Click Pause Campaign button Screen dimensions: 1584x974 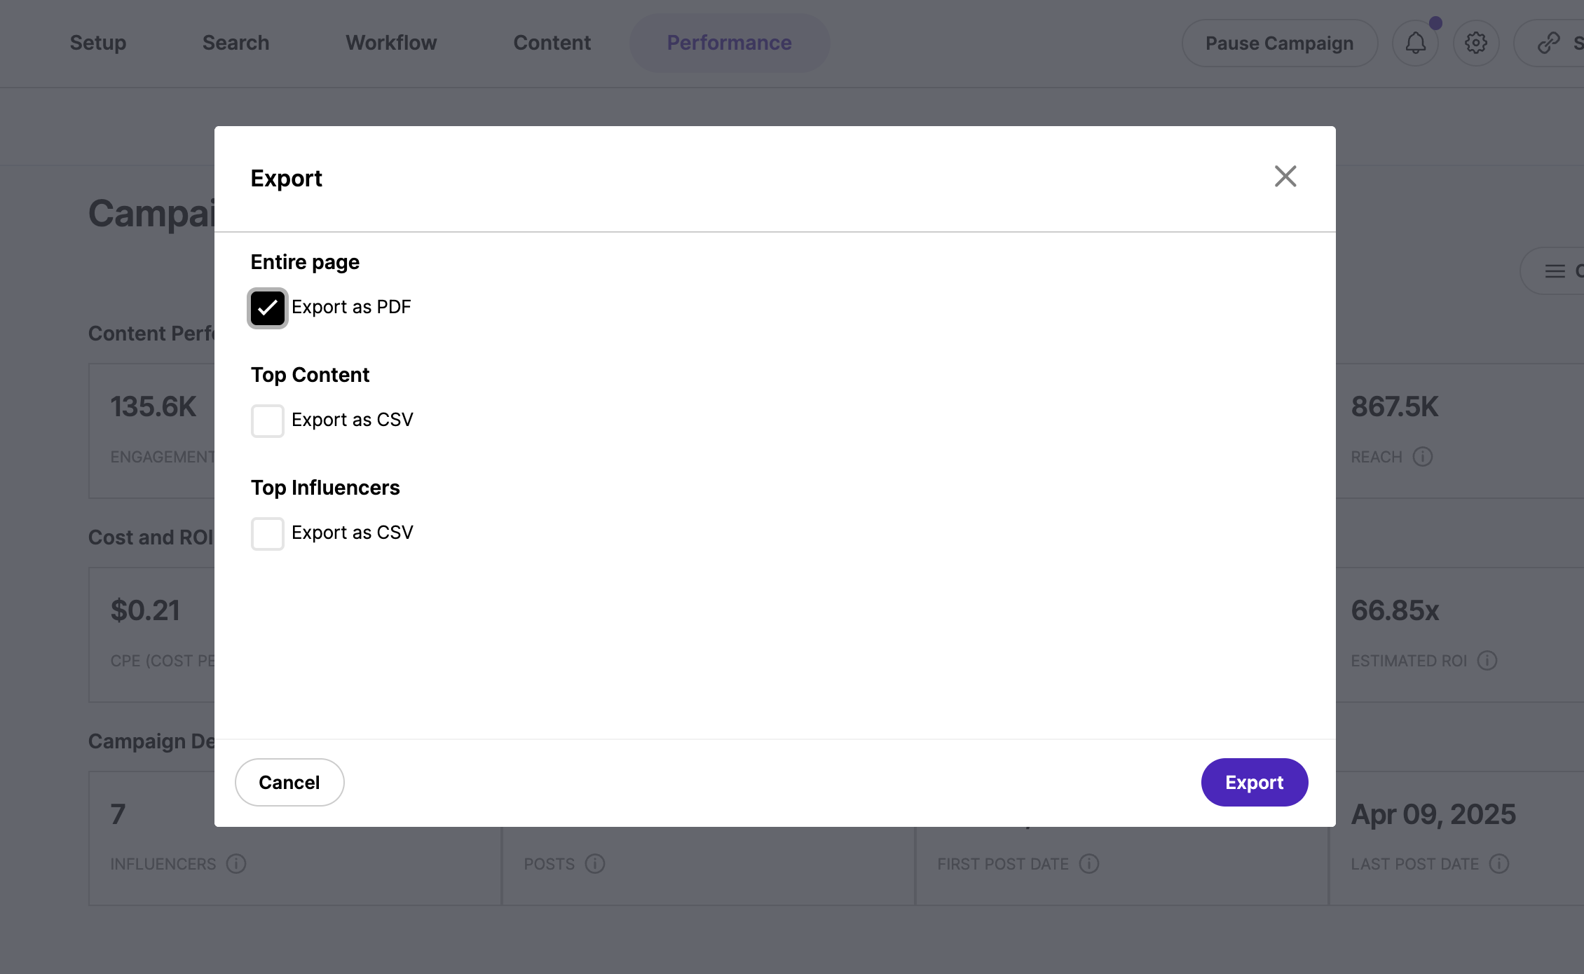click(x=1279, y=43)
